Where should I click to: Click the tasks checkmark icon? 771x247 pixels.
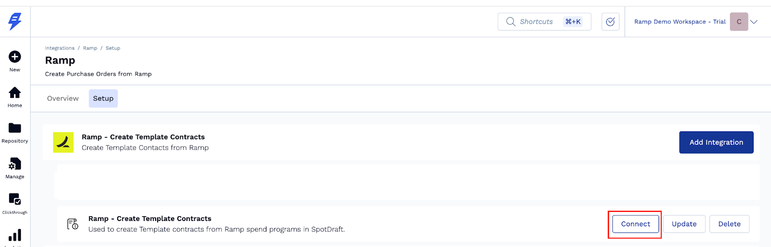tap(610, 22)
